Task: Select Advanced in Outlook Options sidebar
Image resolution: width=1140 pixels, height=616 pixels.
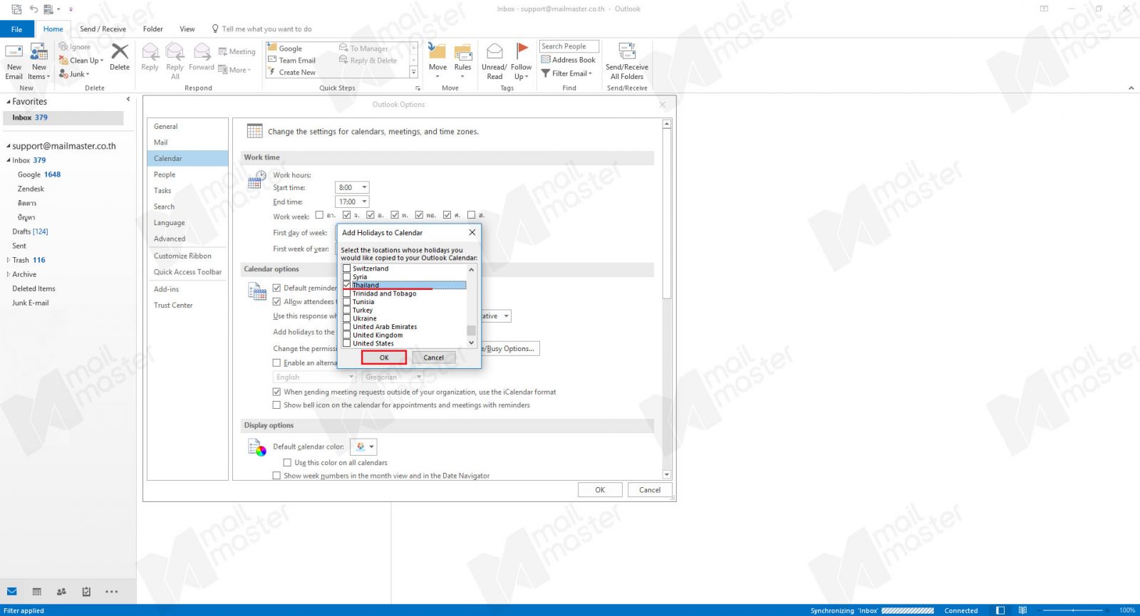Action: tap(187, 239)
